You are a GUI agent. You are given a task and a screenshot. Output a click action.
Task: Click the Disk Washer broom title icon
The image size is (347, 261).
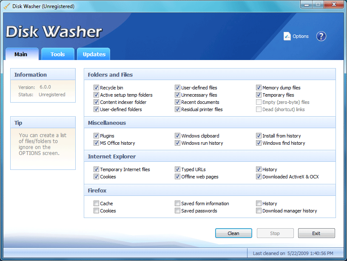7,6
